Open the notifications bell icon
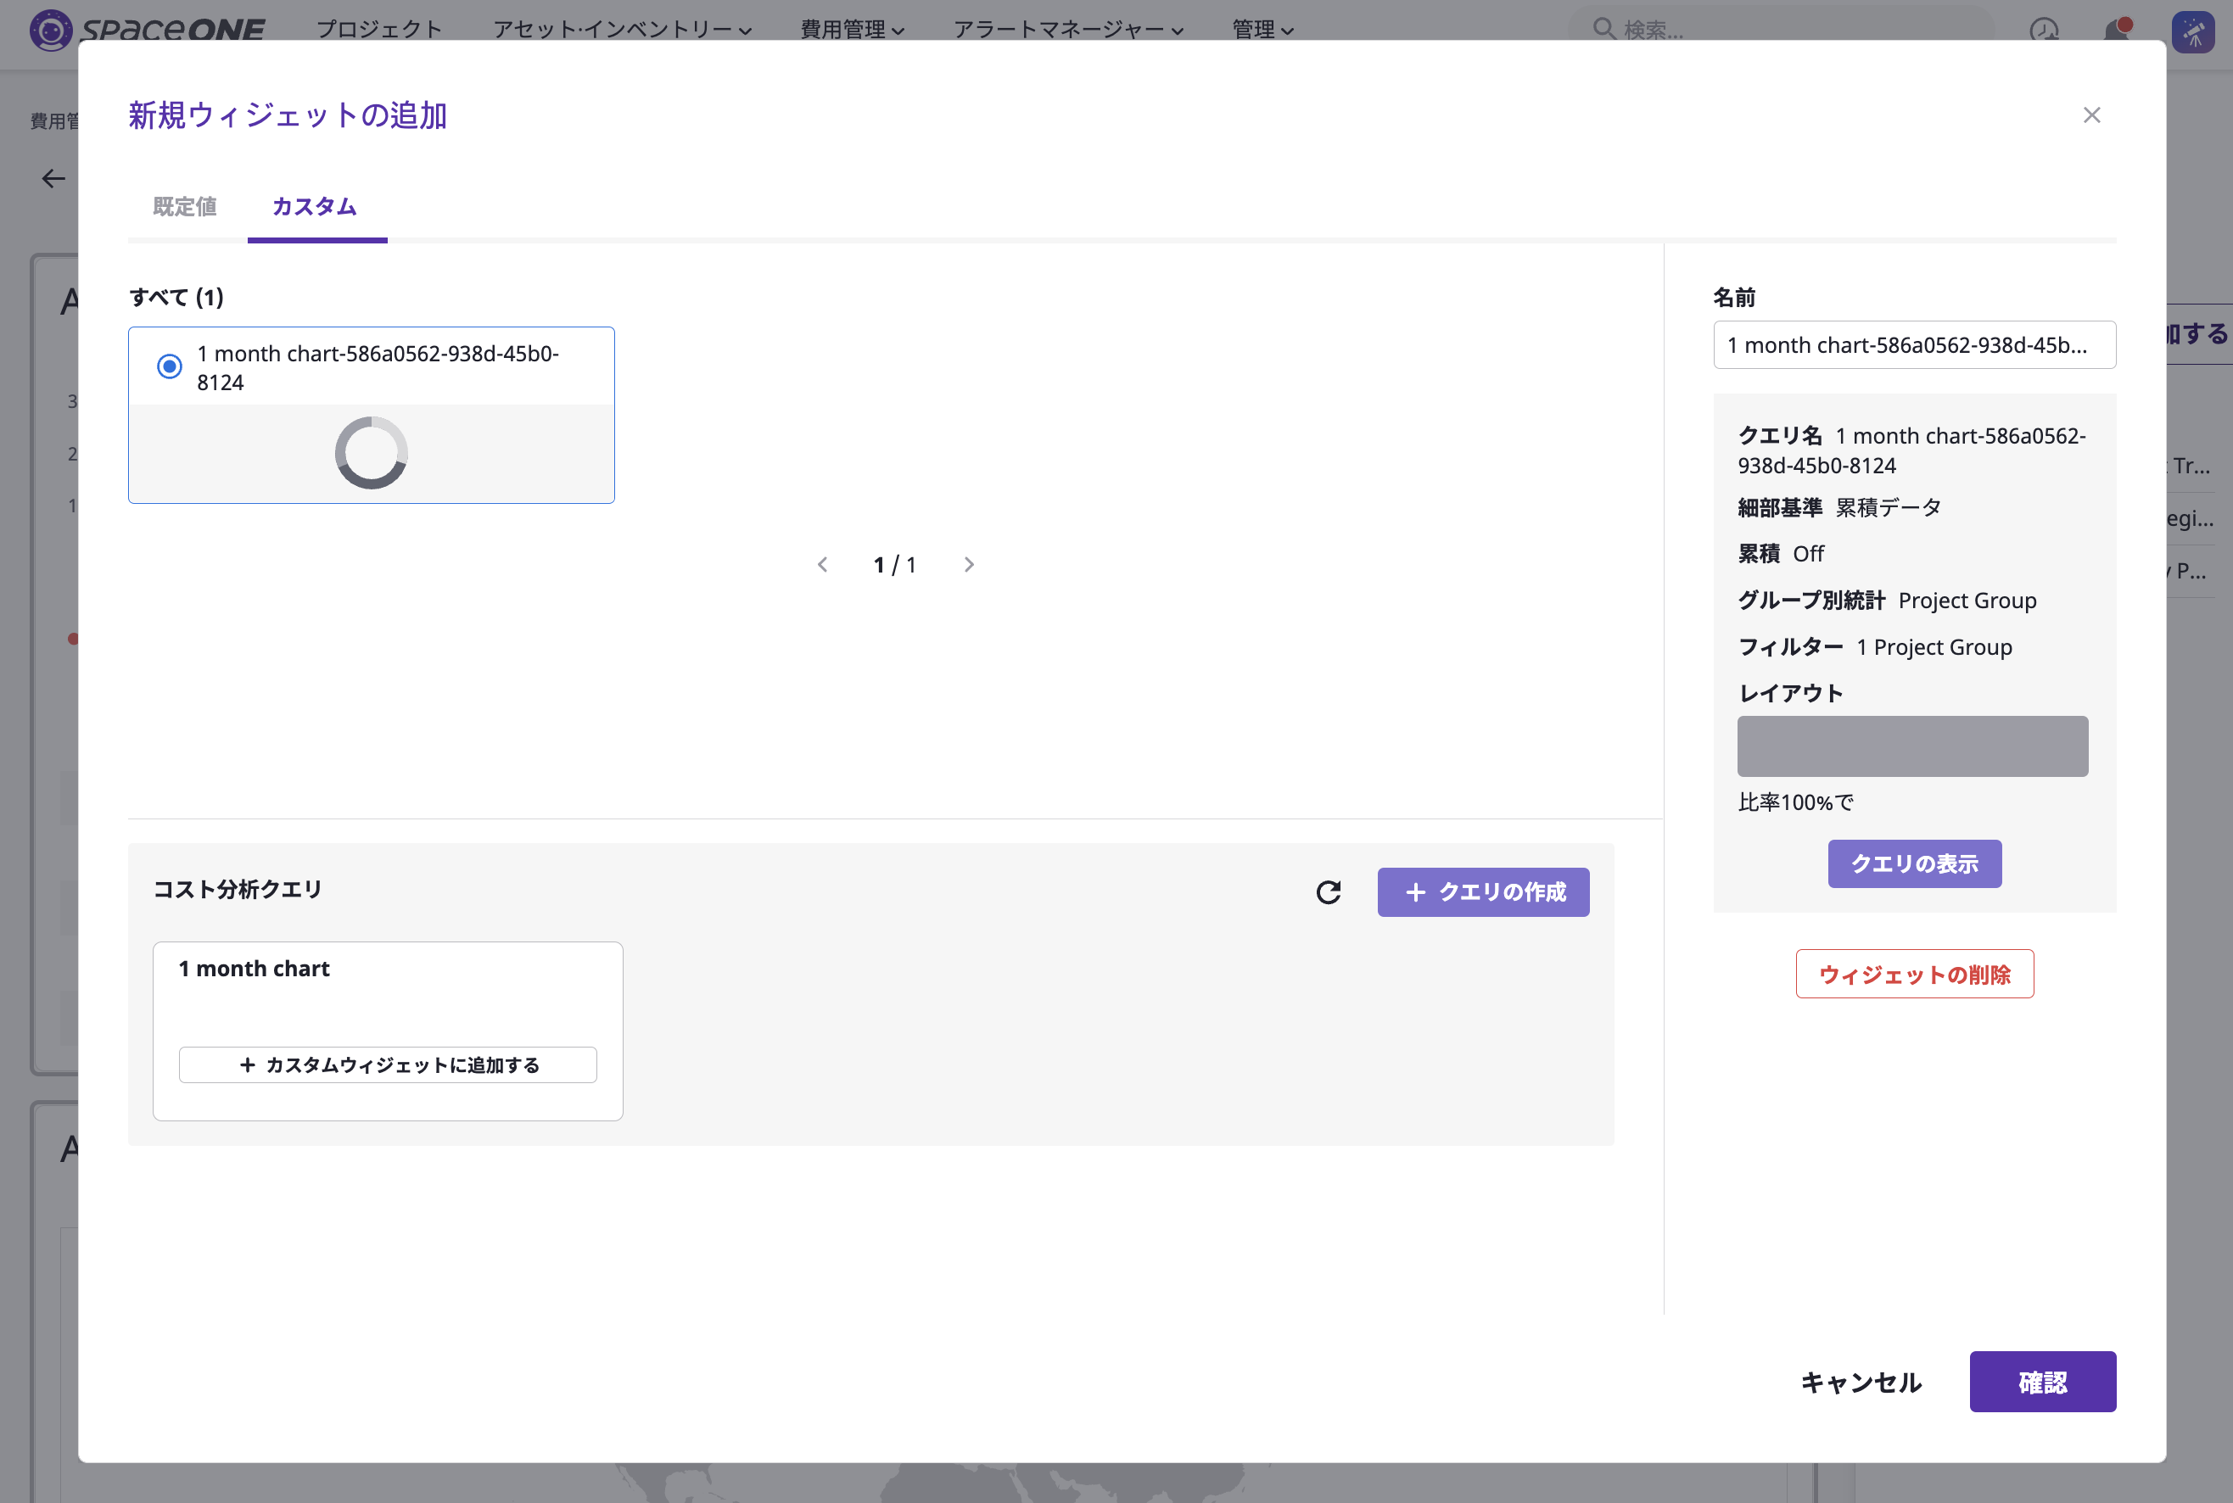This screenshot has height=1503, width=2233. (x=2116, y=31)
